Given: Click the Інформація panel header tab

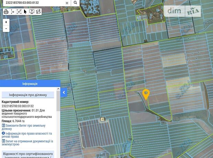Looking at the screenshot, I should (30, 84).
